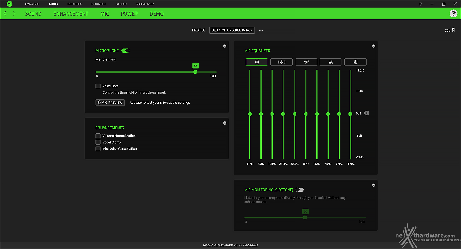The image size is (461, 249).
Task: Enable Volume Normalization checkbox
Action: (98, 136)
